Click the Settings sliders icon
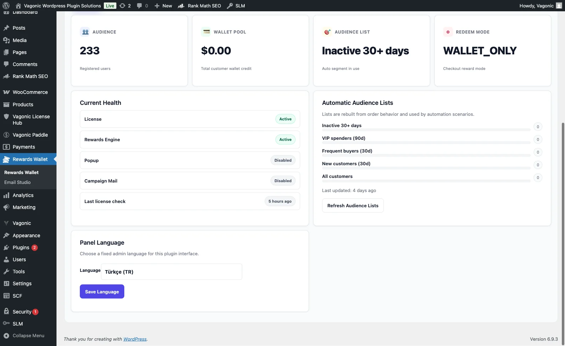 (x=6, y=284)
